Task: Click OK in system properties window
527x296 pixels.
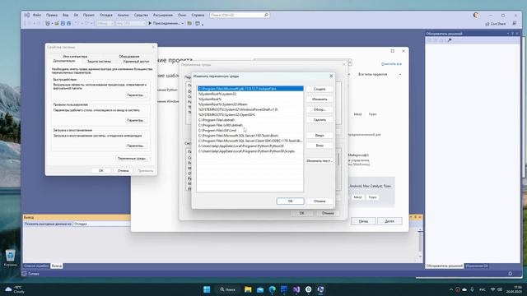Action: pos(100,170)
